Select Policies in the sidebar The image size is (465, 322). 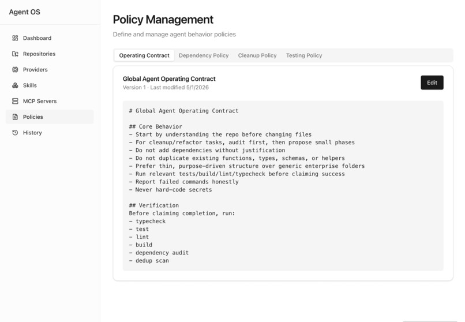coord(50,117)
